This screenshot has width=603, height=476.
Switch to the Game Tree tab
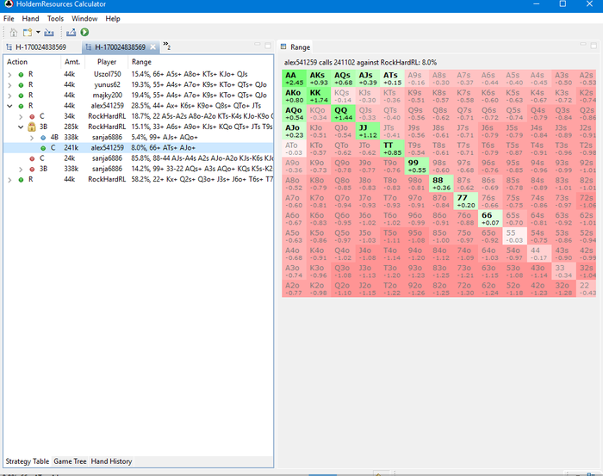pyautogui.click(x=70, y=461)
